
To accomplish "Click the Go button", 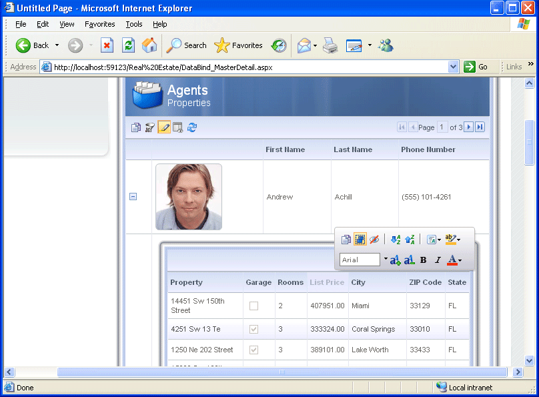I will click(x=476, y=67).
